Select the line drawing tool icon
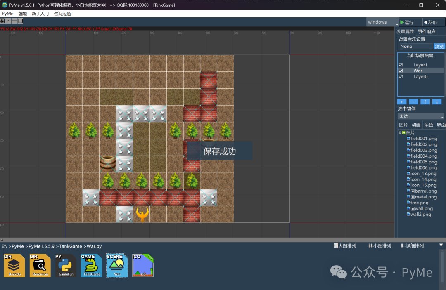Screen dimensions: 446x290 click(x=14, y=21)
